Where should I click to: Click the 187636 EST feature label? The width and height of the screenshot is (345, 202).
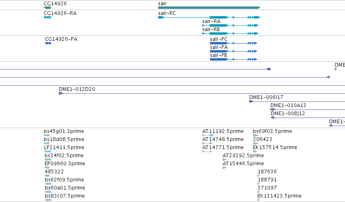(267, 172)
